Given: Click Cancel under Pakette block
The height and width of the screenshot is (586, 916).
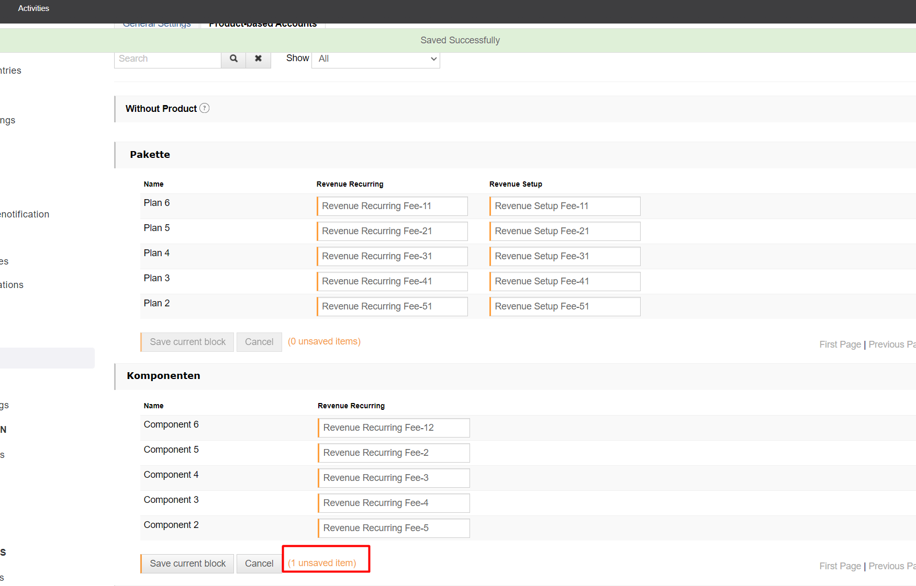Looking at the screenshot, I should pos(259,342).
